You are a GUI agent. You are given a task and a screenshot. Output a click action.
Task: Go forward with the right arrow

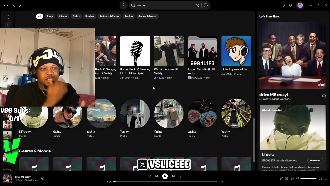[x=20, y=5]
